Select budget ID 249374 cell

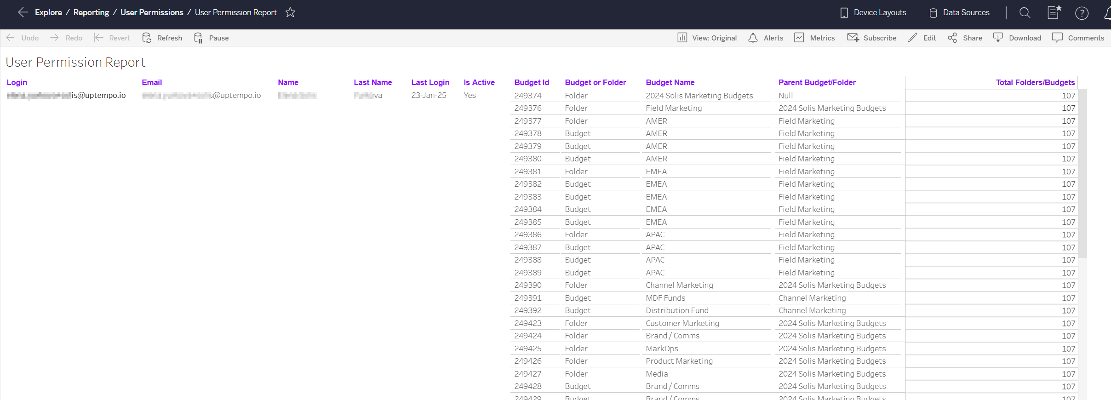(x=528, y=96)
